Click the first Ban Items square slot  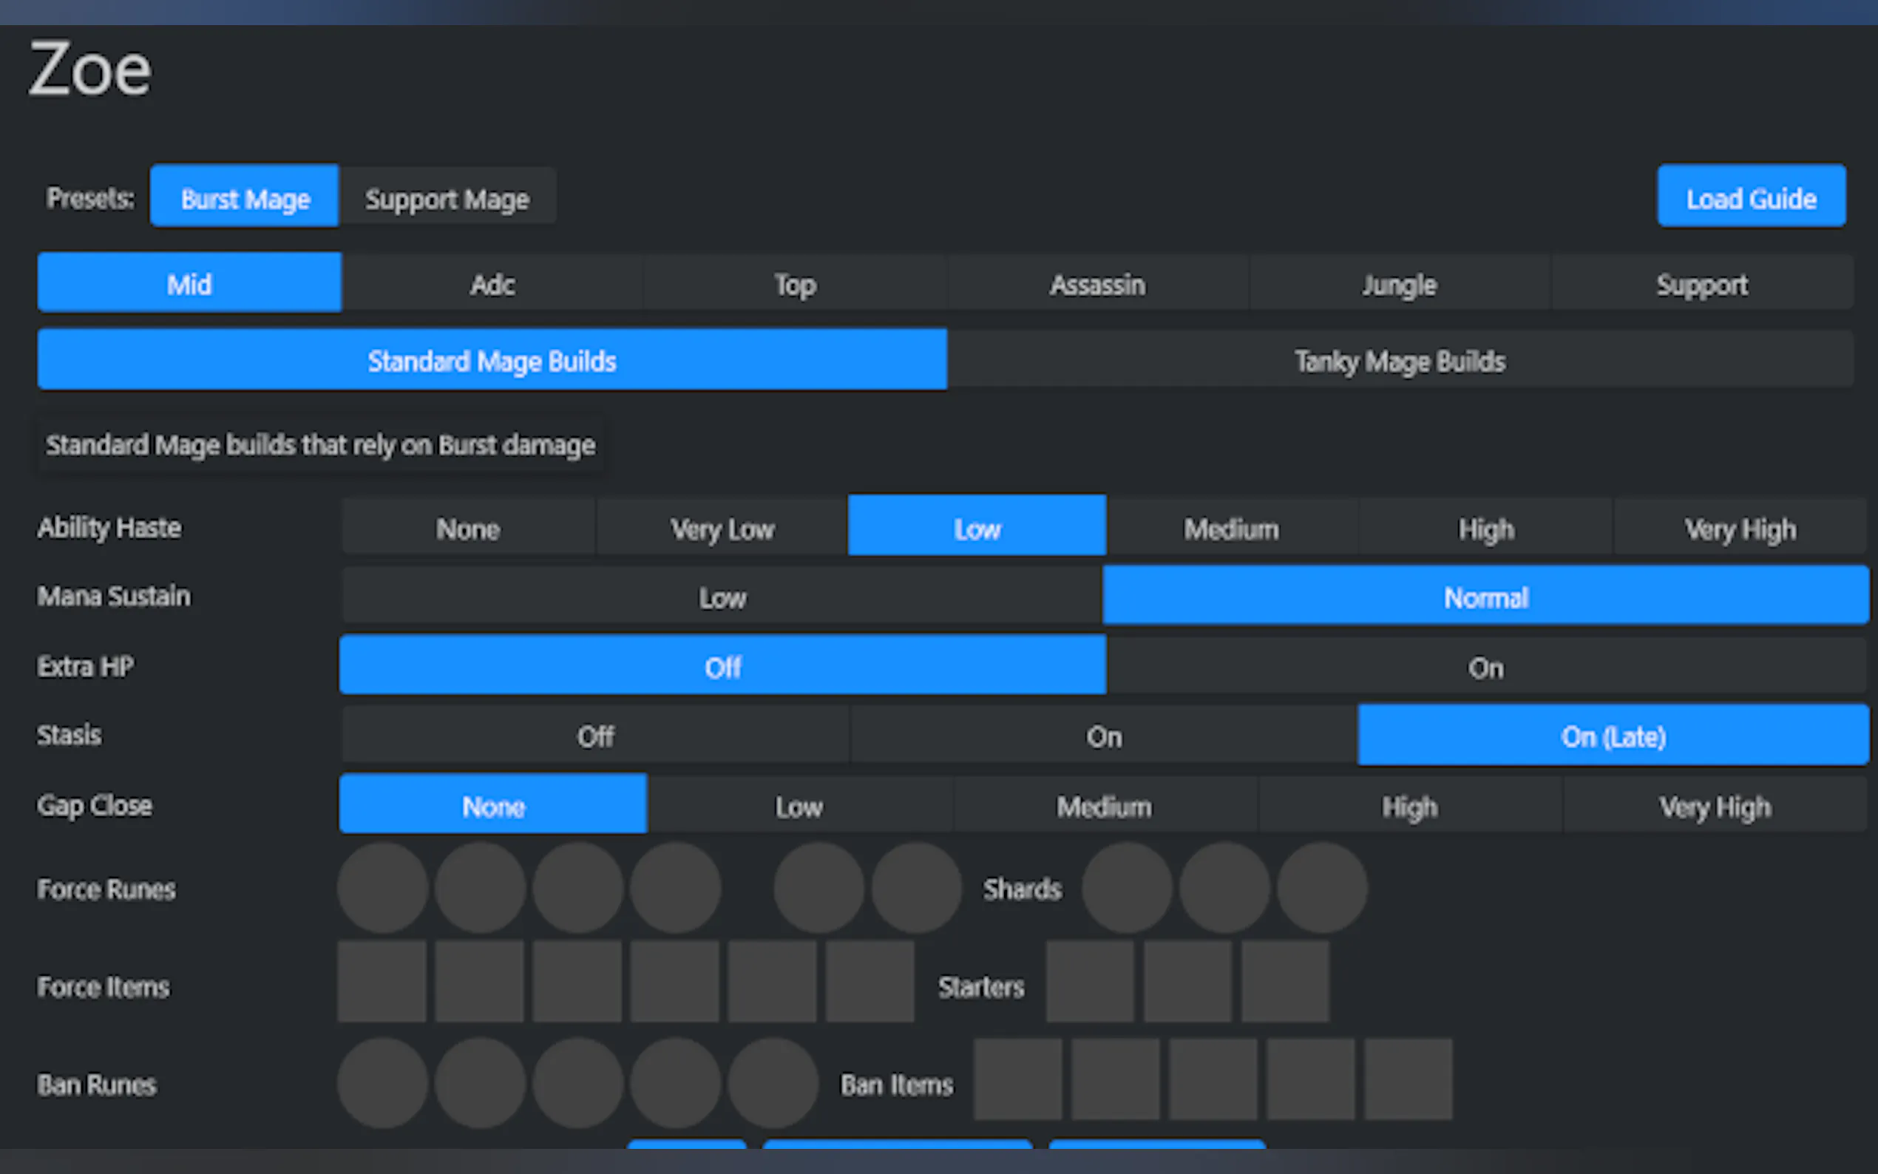point(1018,1080)
